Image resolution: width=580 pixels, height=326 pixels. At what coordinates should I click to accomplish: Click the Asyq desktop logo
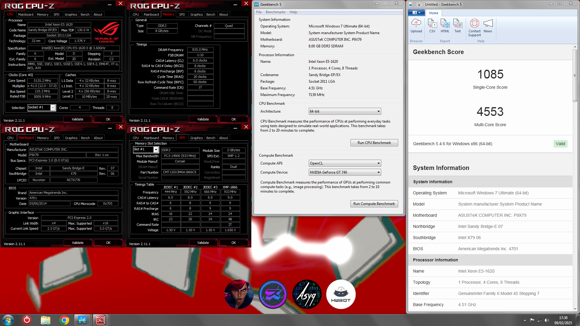[x=307, y=294]
